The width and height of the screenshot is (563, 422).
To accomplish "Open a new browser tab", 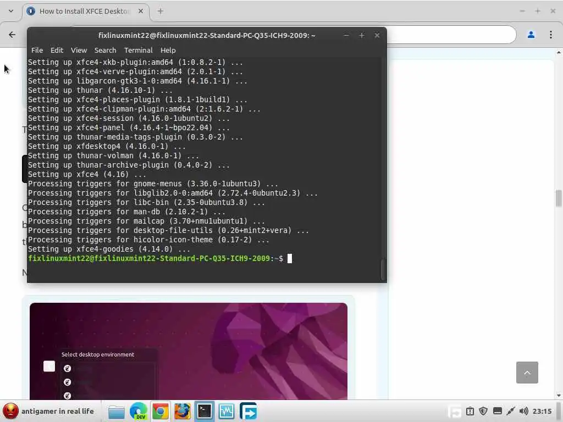I will [161, 12].
